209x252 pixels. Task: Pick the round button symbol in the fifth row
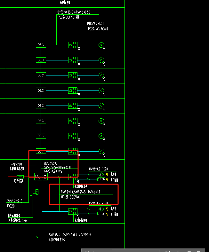point(101,106)
